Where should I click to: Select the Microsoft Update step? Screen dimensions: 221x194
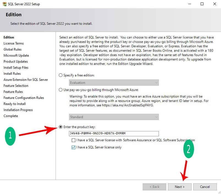pyautogui.click(x=16, y=56)
